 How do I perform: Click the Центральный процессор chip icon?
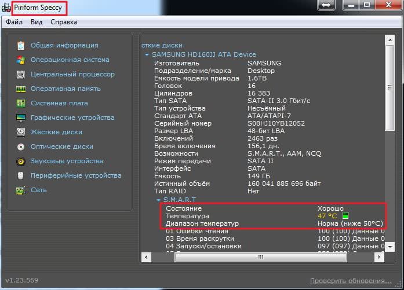tap(21, 74)
